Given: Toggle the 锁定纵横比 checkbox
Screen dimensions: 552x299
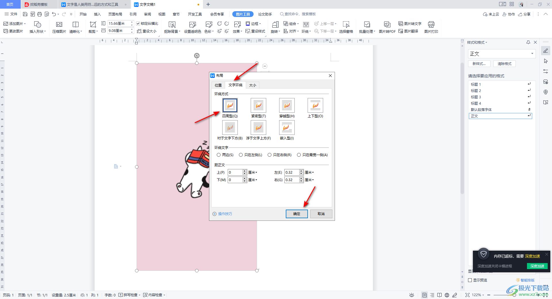Looking at the screenshot, I should (138, 24).
